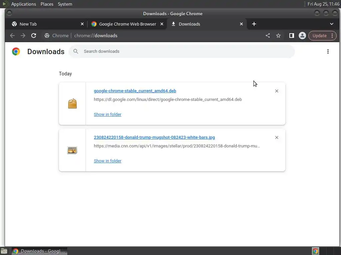Click the Chrome logo beside Downloads heading

click(x=16, y=51)
